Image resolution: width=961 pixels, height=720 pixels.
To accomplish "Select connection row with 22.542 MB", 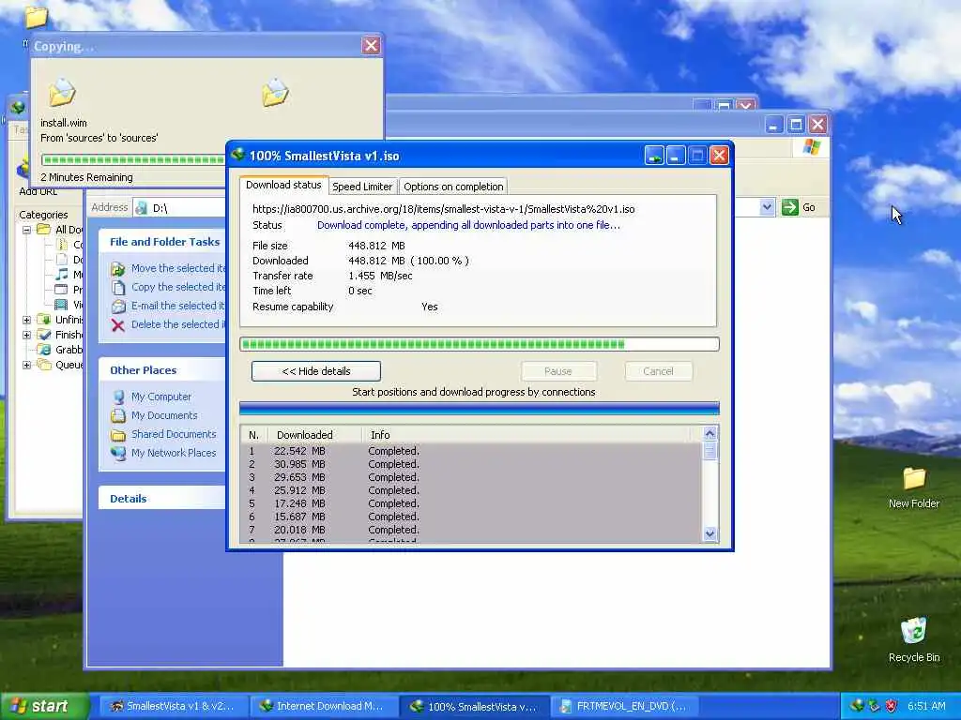I will 471,451.
